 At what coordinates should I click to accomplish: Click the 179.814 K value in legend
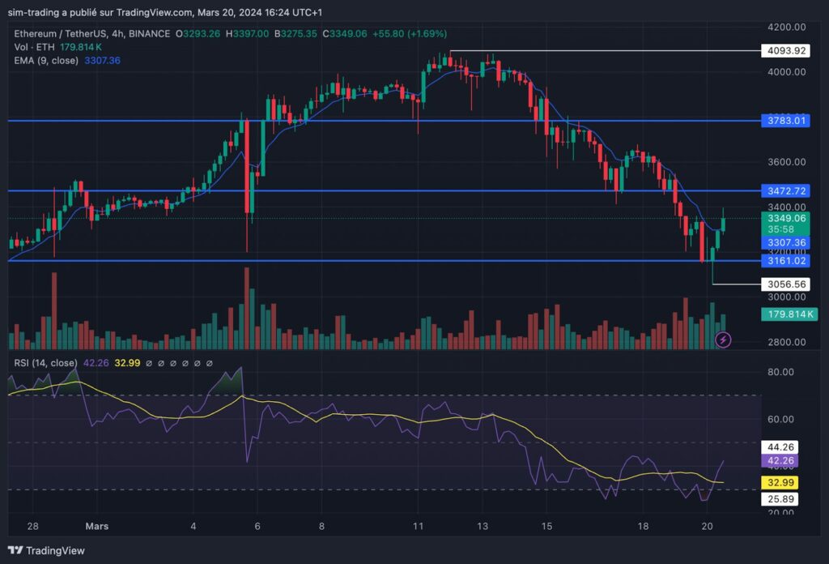pyautogui.click(x=81, y=47)
